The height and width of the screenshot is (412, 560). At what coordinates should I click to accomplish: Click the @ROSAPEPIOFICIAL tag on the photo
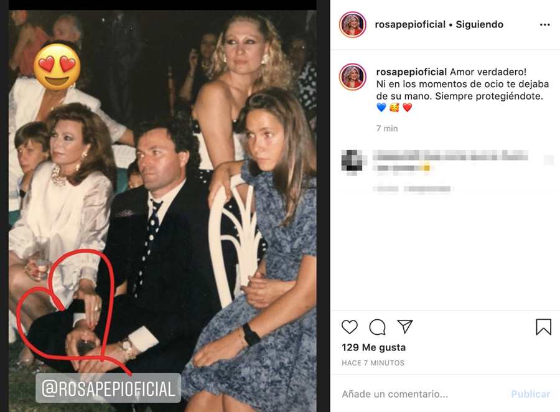[108, 389]
